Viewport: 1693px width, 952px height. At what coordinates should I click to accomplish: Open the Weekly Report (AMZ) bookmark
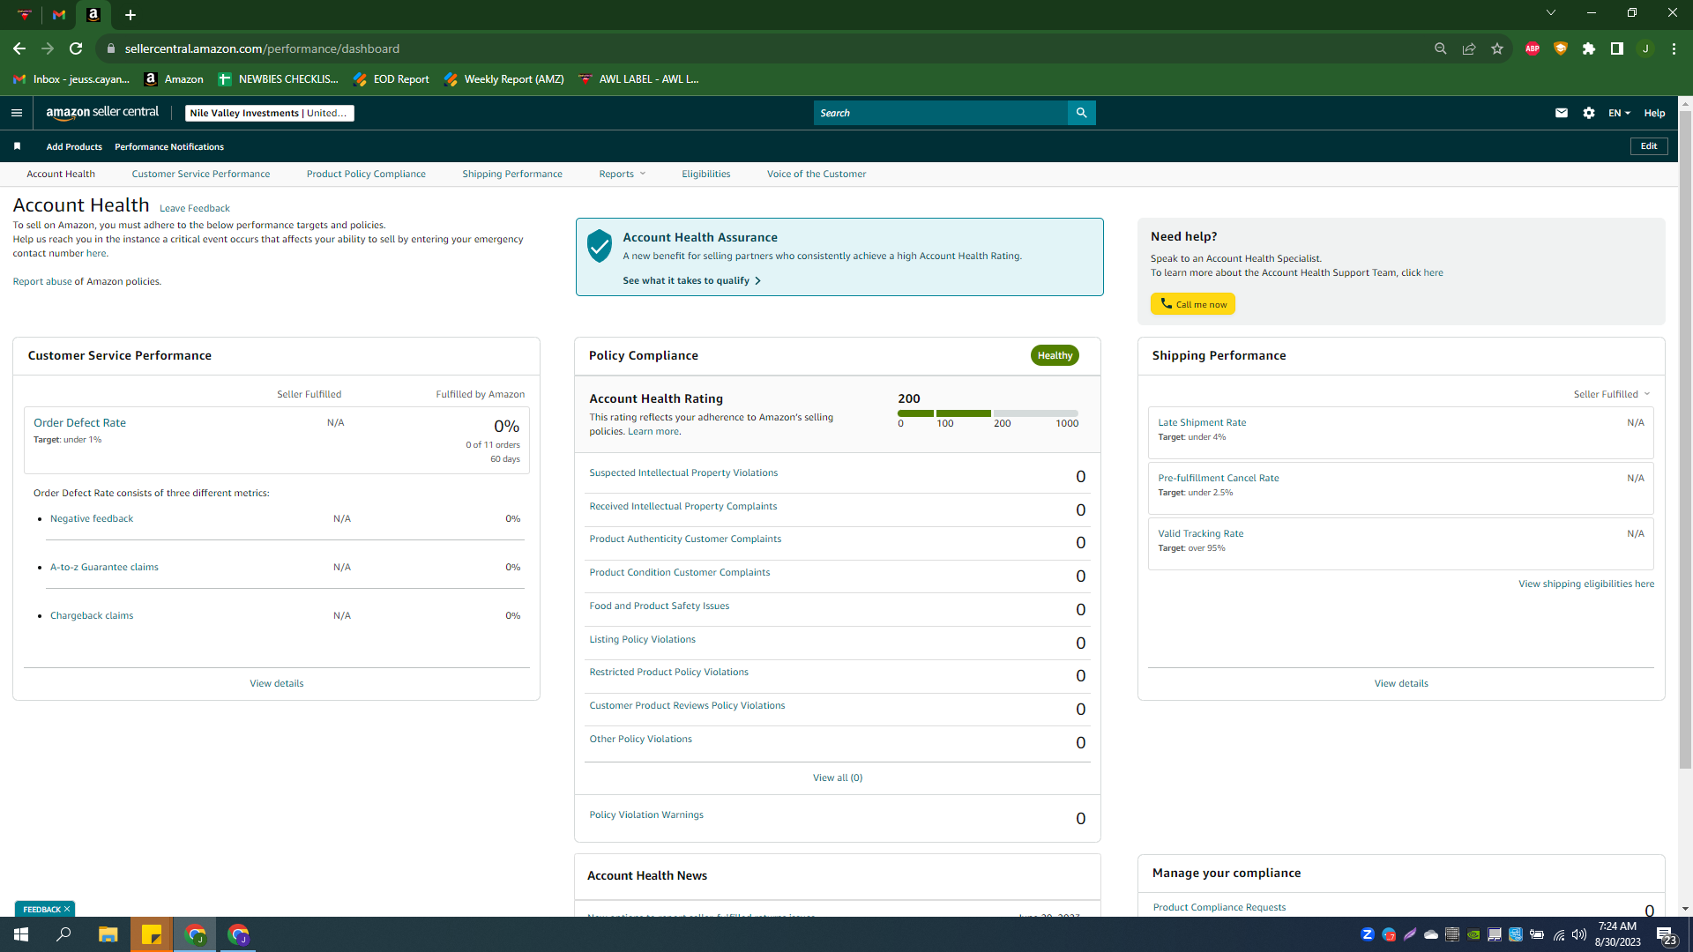point(504,79)
